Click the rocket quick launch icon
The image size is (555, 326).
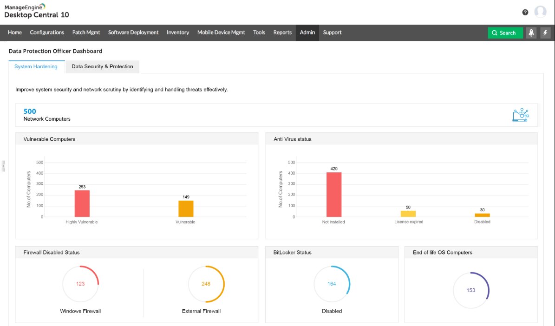531,33
